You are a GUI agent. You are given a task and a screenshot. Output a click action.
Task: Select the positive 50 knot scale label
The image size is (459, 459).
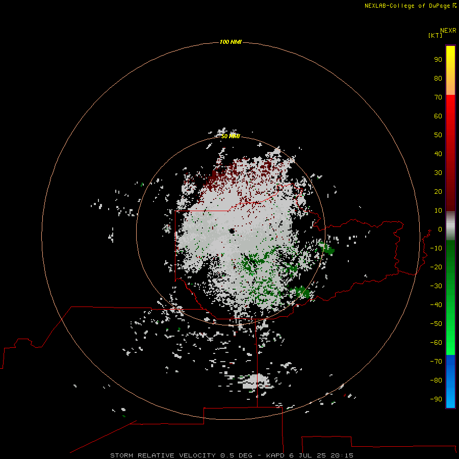tap(438, 135)
